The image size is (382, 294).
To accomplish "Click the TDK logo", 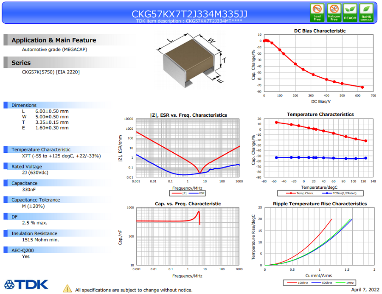I will tap(26, 285).
